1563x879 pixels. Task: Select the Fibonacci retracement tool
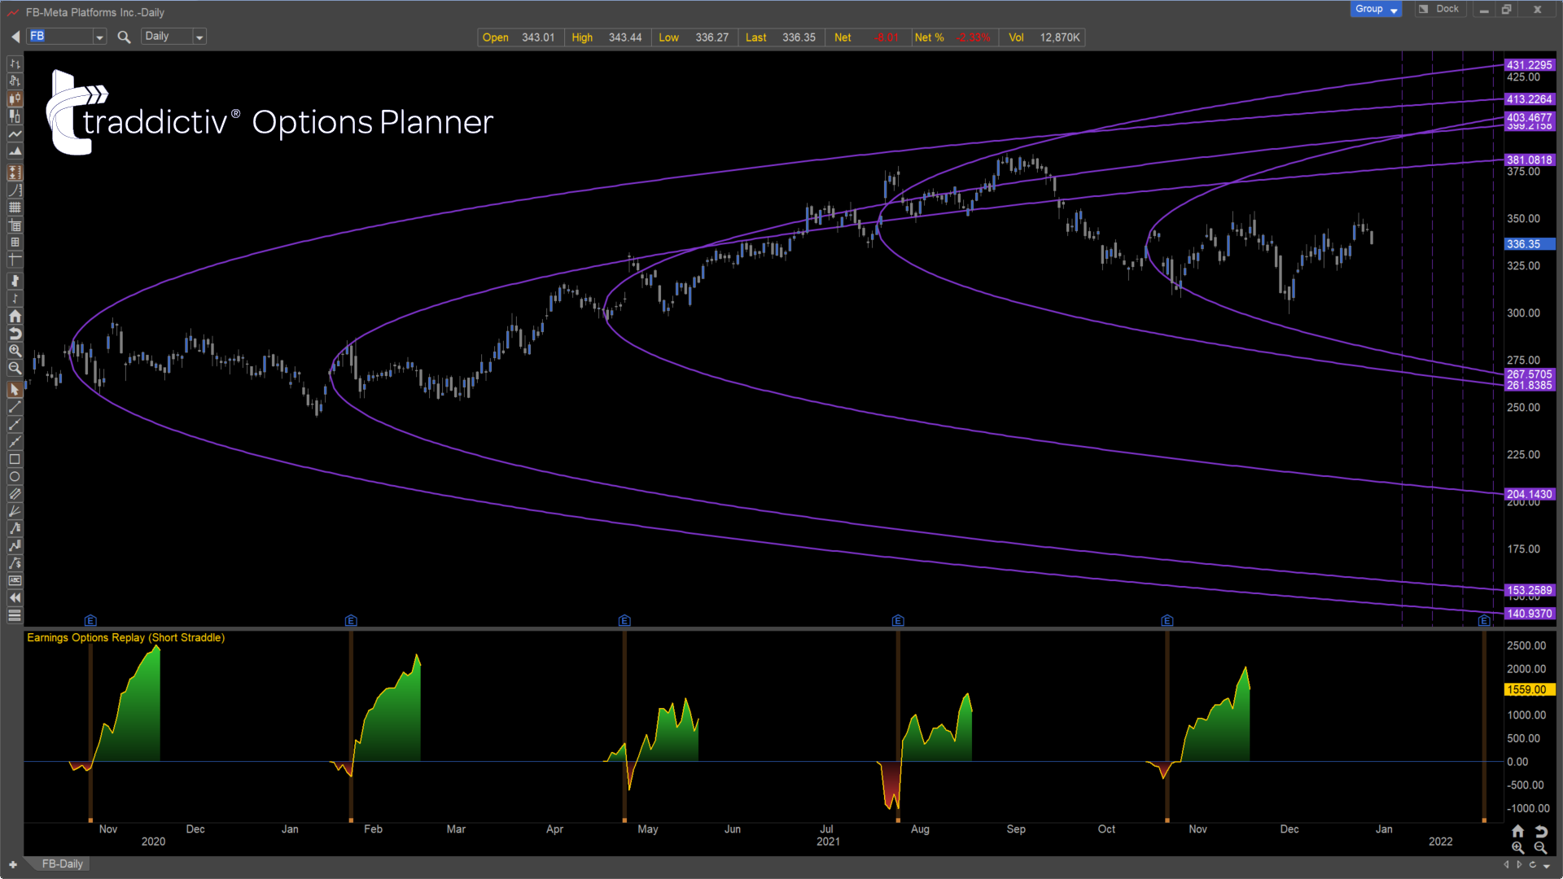[15, 529]
